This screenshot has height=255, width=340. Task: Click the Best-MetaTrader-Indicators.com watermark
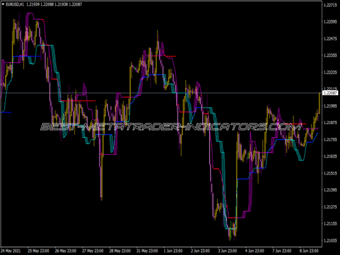click(170, 127)
